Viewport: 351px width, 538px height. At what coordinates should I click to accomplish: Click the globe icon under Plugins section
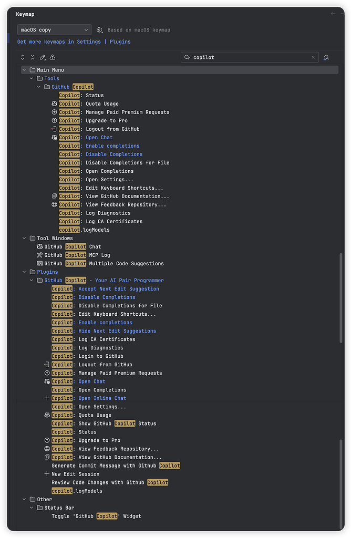[47, 449]
